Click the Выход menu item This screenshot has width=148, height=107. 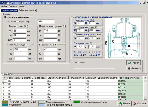[x=22, y=6]
